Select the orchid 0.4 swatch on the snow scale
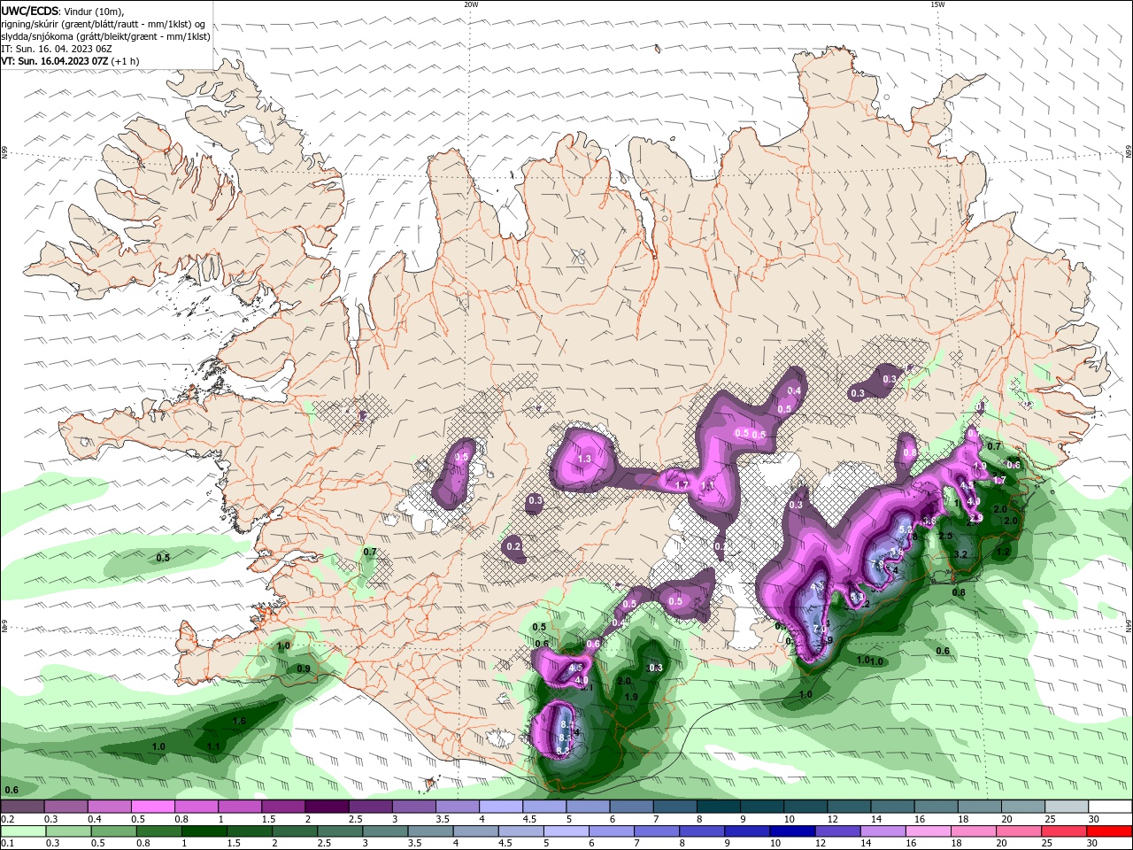1133x850 pixels. click(109, 807)
